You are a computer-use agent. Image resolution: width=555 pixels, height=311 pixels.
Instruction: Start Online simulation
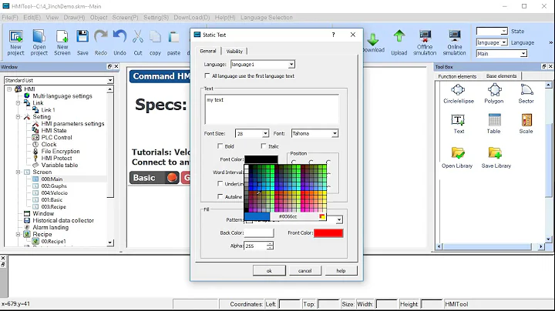(x=455, y=42)
